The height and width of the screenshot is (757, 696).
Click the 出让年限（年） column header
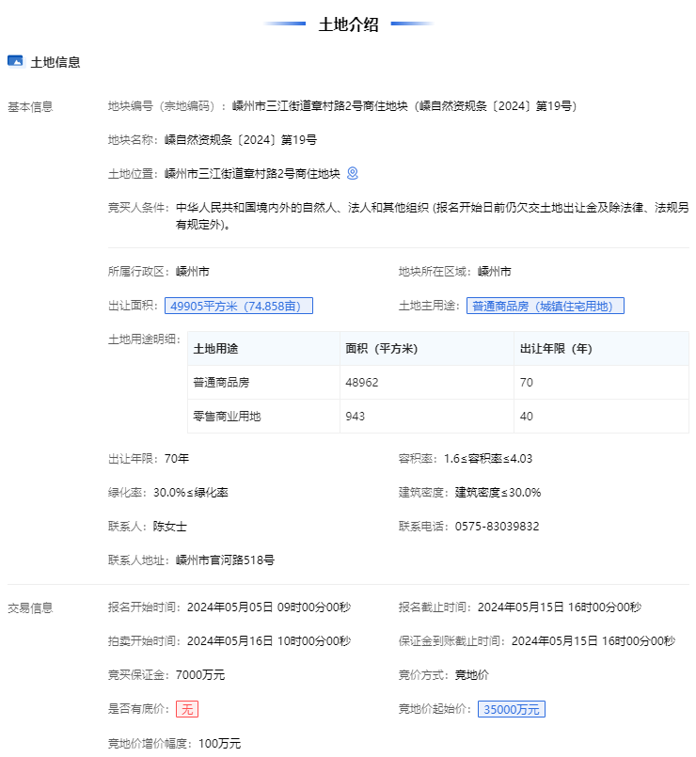coord(556,349)
